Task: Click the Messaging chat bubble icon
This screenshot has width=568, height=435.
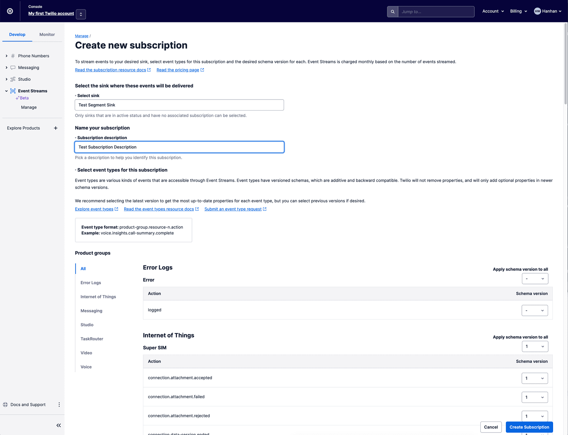Action: 13,67
